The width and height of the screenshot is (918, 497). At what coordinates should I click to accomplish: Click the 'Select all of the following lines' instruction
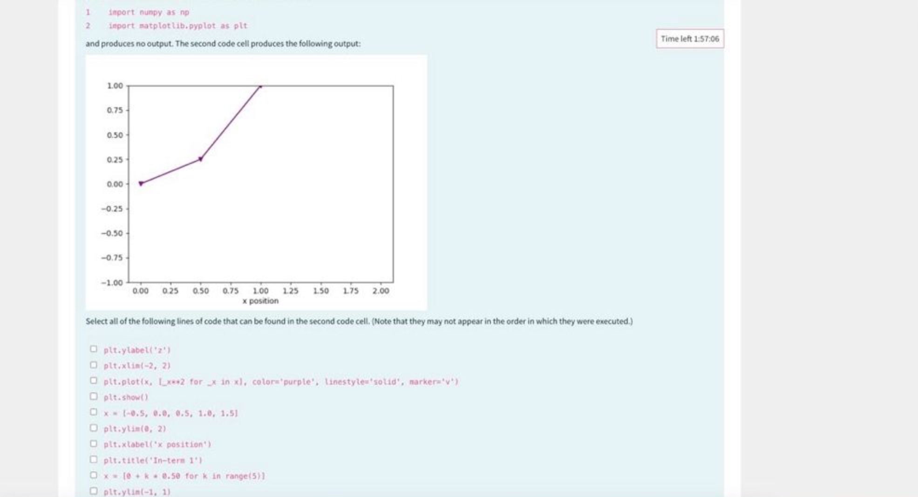pyautogui.click(x=359, y=321)
